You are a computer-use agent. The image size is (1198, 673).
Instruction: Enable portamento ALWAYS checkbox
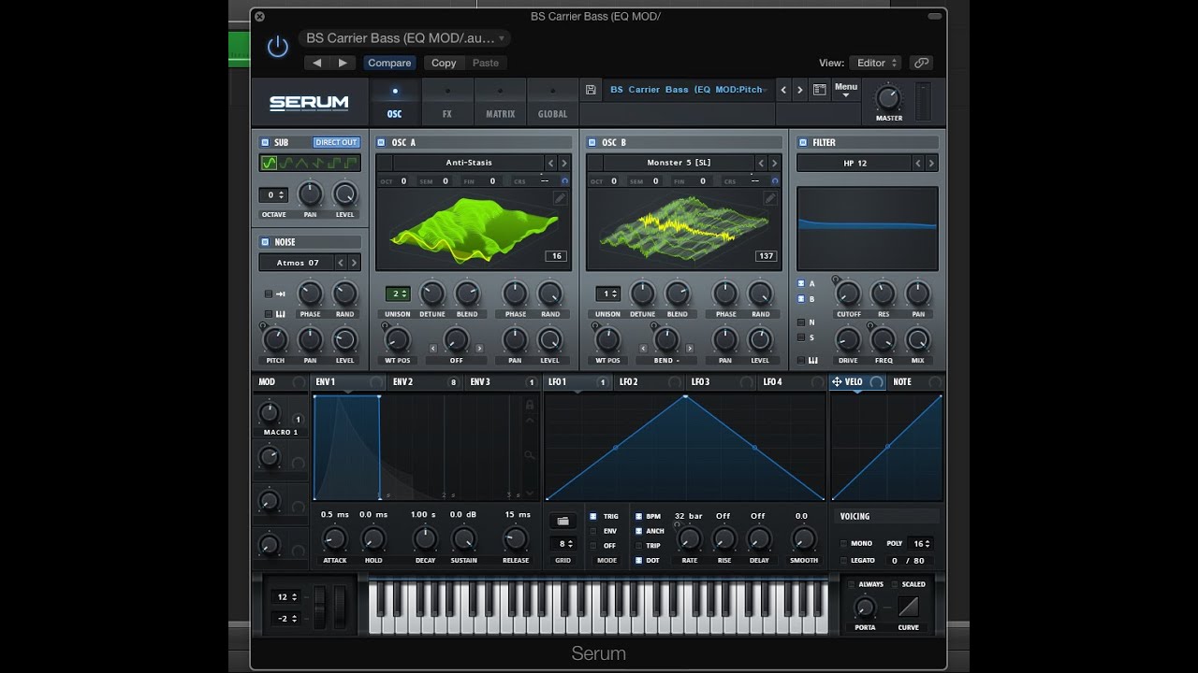tap(851, 584)
